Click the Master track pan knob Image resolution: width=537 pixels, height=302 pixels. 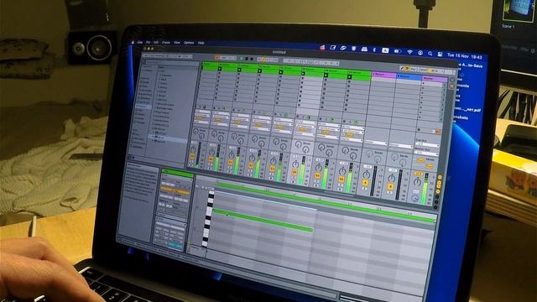(x=417, y=182)
